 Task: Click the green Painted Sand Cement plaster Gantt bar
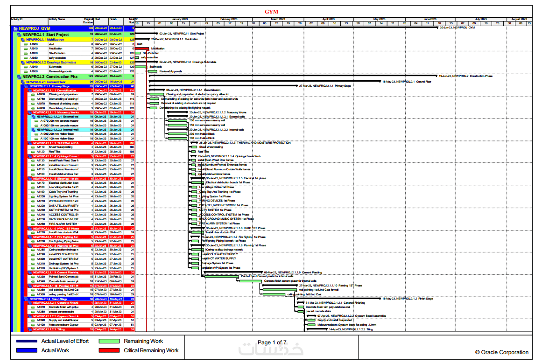click(x=222, y=277)
